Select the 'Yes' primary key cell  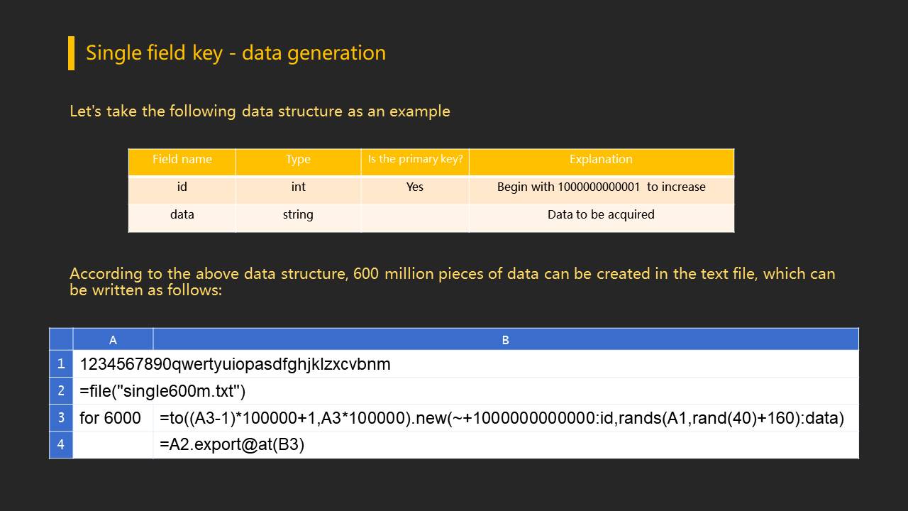[415, 187]
